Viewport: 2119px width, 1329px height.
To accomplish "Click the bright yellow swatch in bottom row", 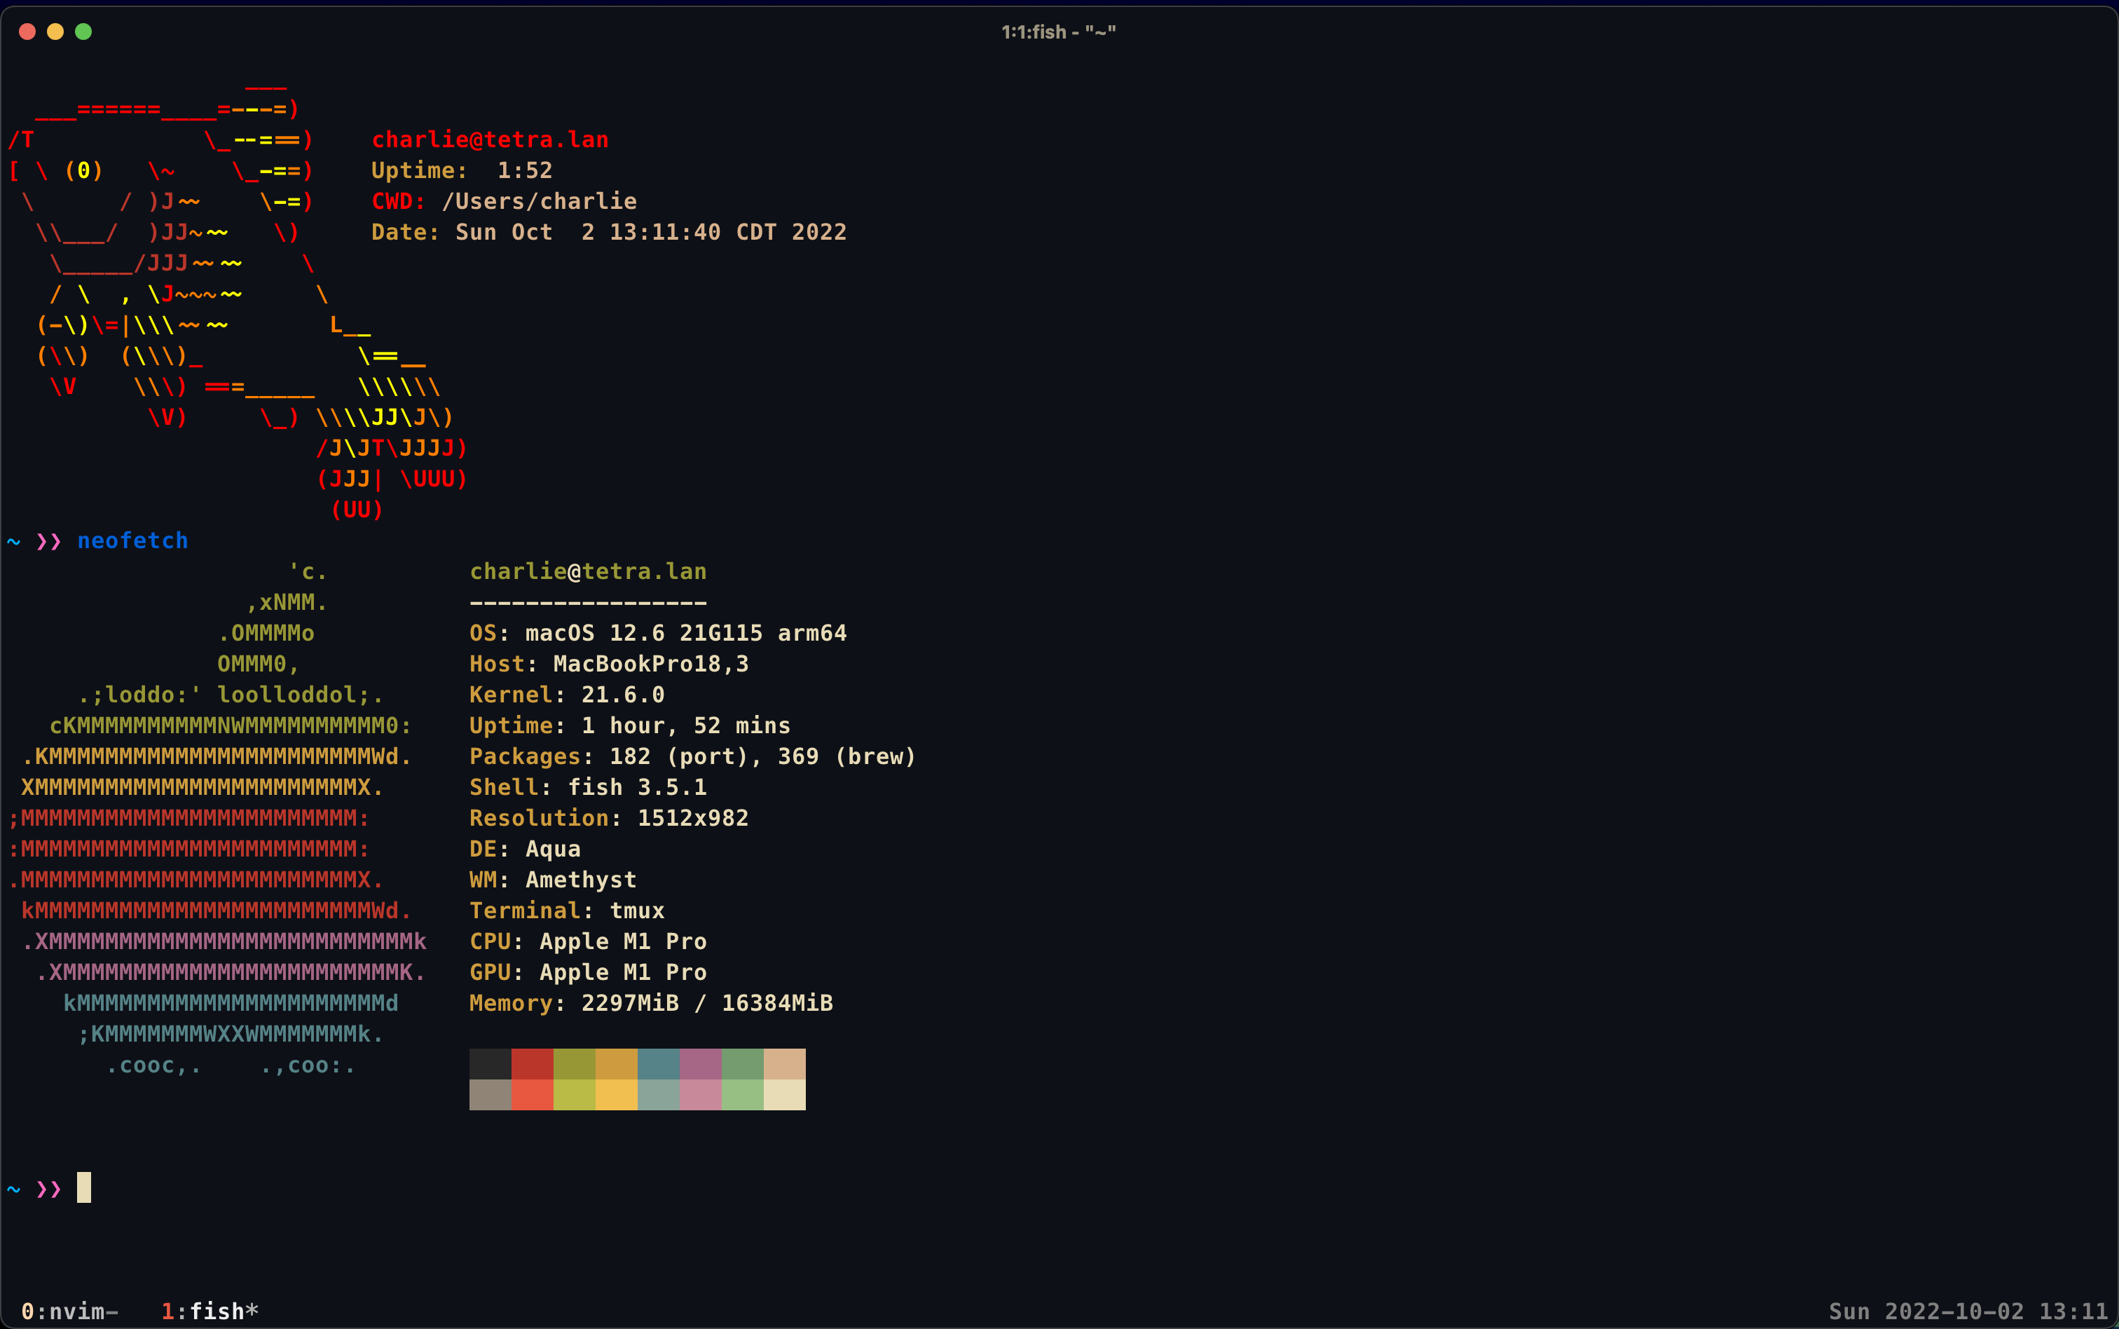I will tap(616, 1095).
